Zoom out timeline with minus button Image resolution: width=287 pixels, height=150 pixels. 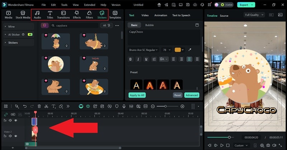click(153, 106)
